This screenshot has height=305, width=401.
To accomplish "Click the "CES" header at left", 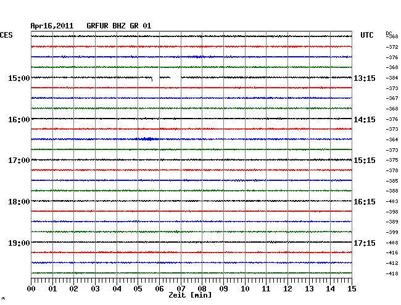I will [x=6, y=35].
